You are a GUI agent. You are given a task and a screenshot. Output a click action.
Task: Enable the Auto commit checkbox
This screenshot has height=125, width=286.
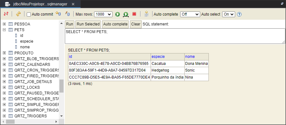pyautogui.click(x=29, y=14)
